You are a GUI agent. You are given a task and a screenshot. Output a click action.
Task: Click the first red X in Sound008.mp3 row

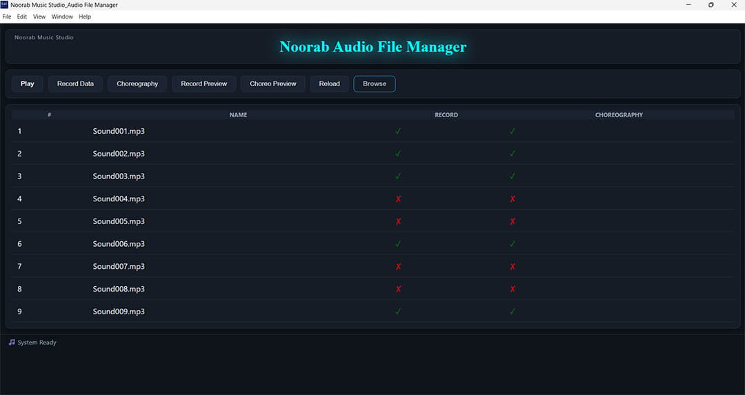tap(398, 289)
